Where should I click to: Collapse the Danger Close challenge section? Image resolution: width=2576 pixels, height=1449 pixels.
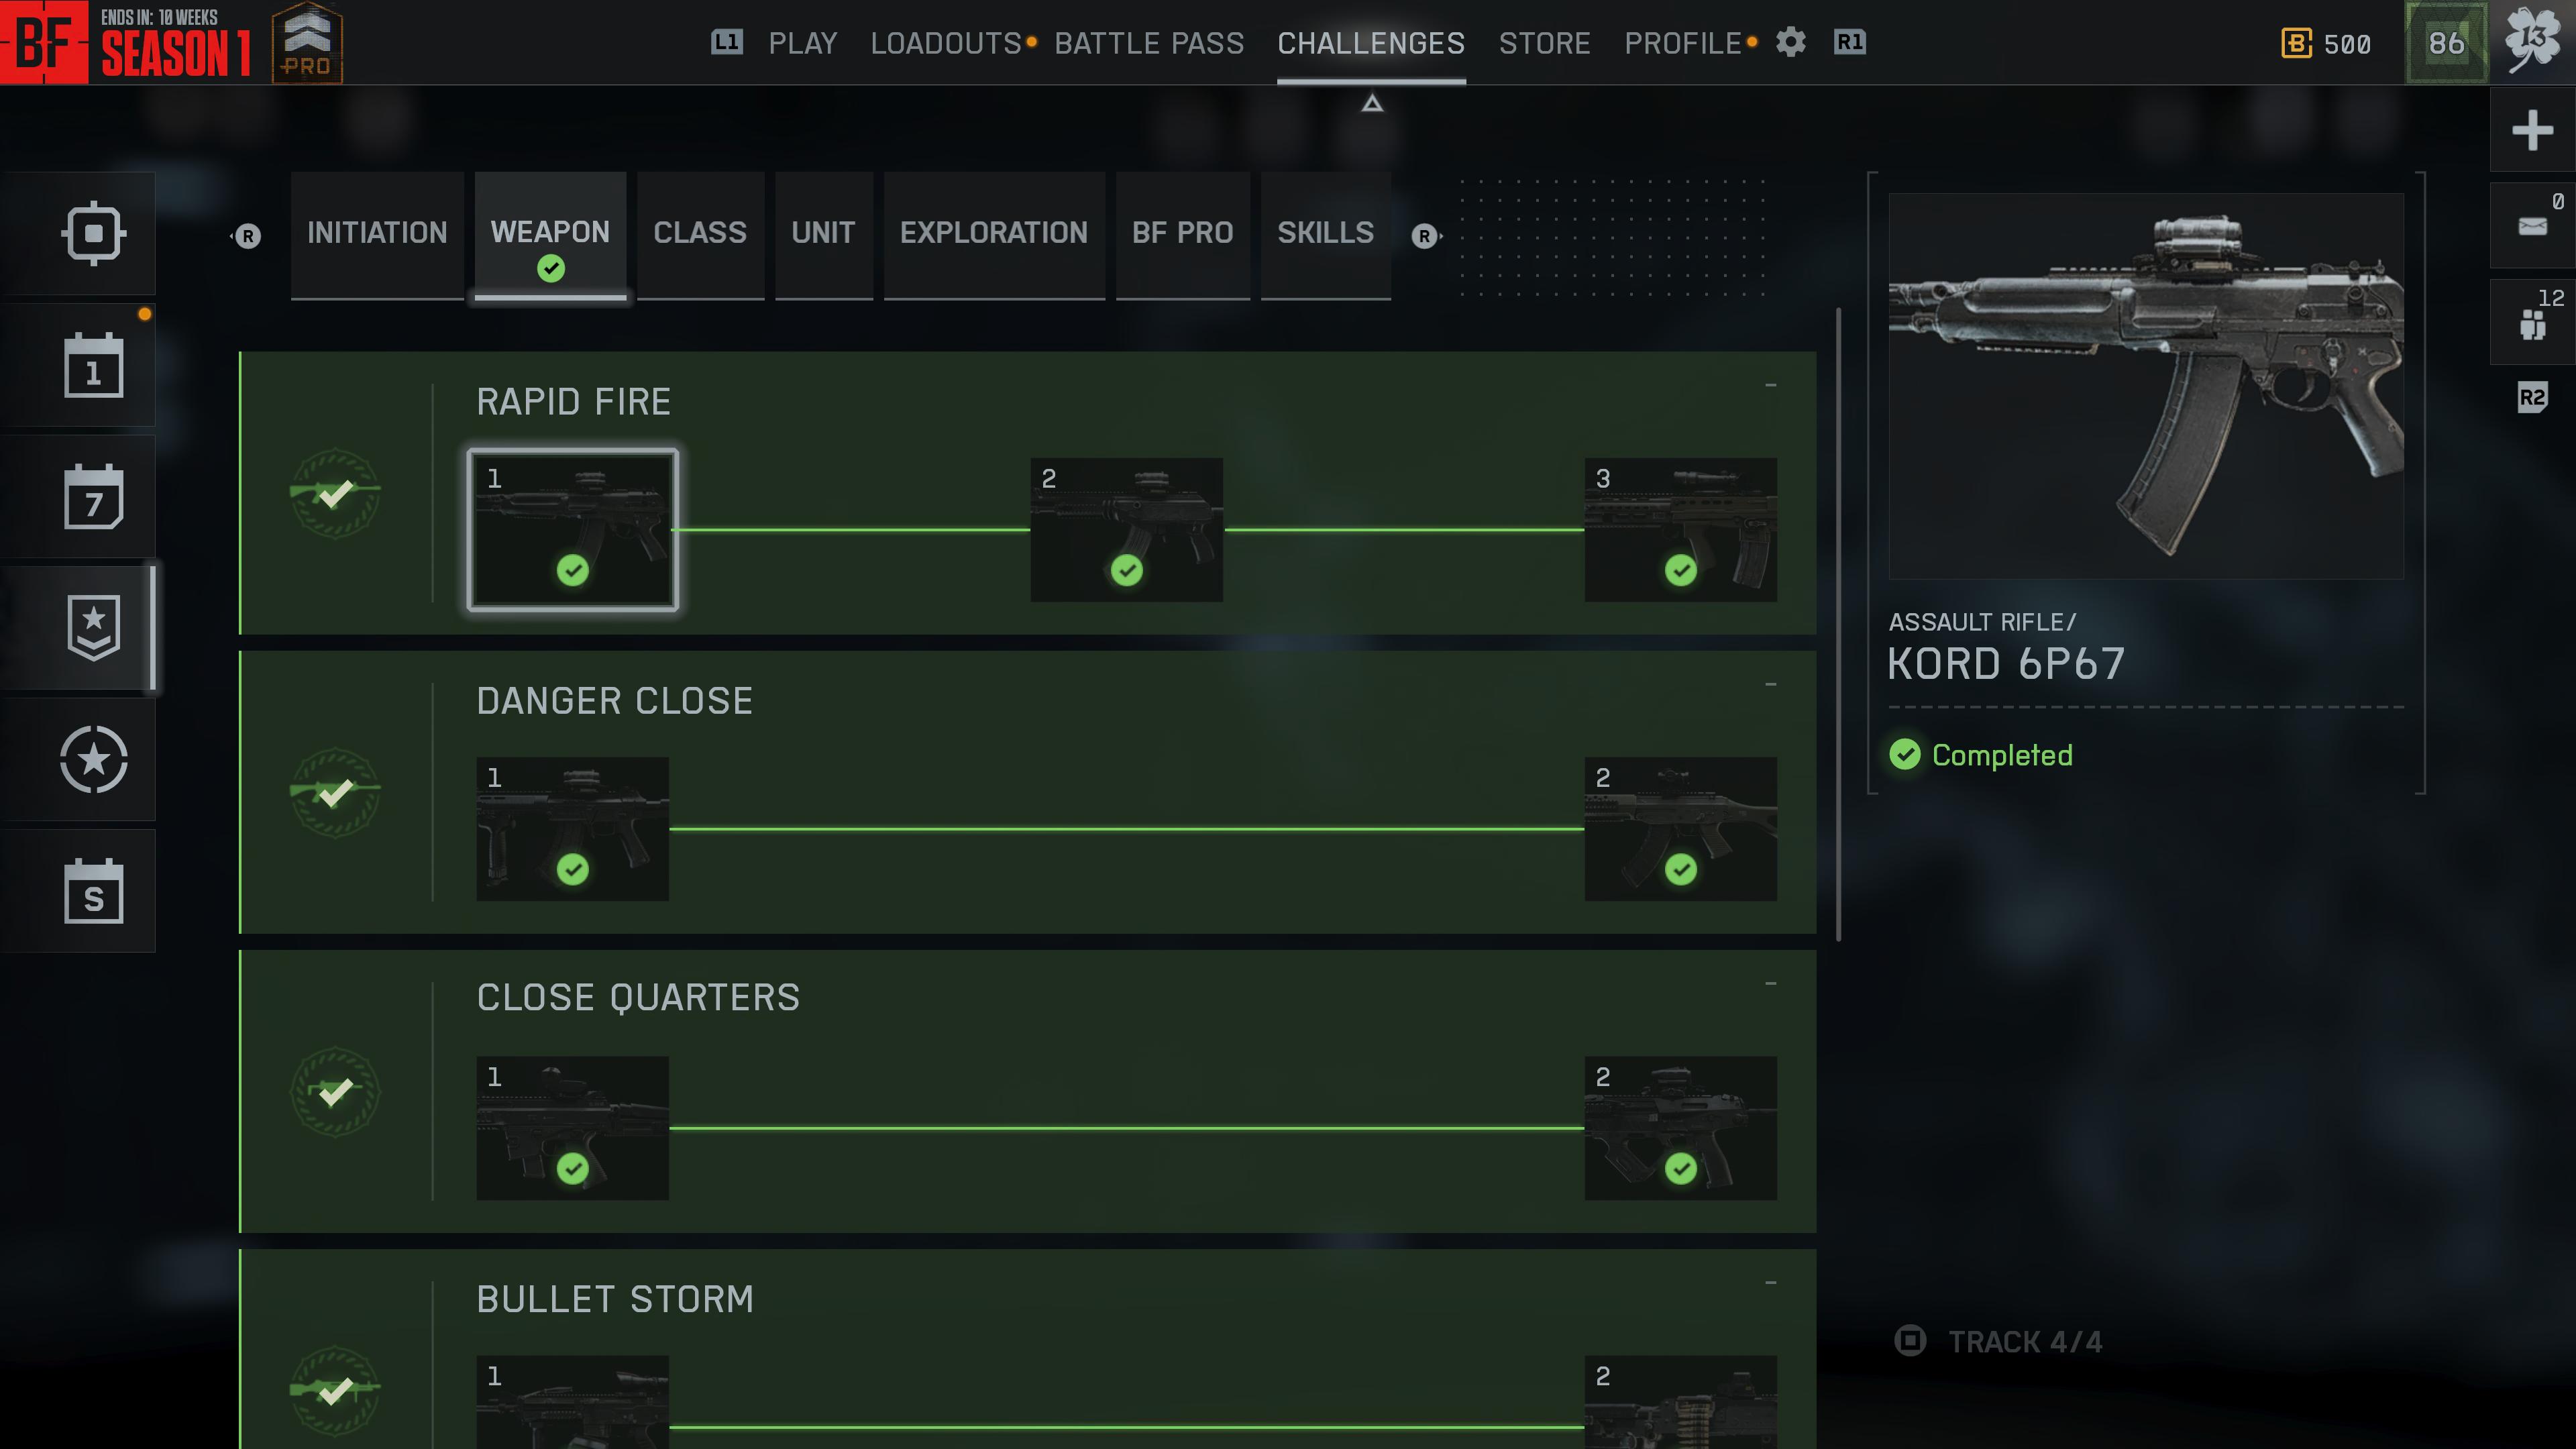click(1770, 684)
